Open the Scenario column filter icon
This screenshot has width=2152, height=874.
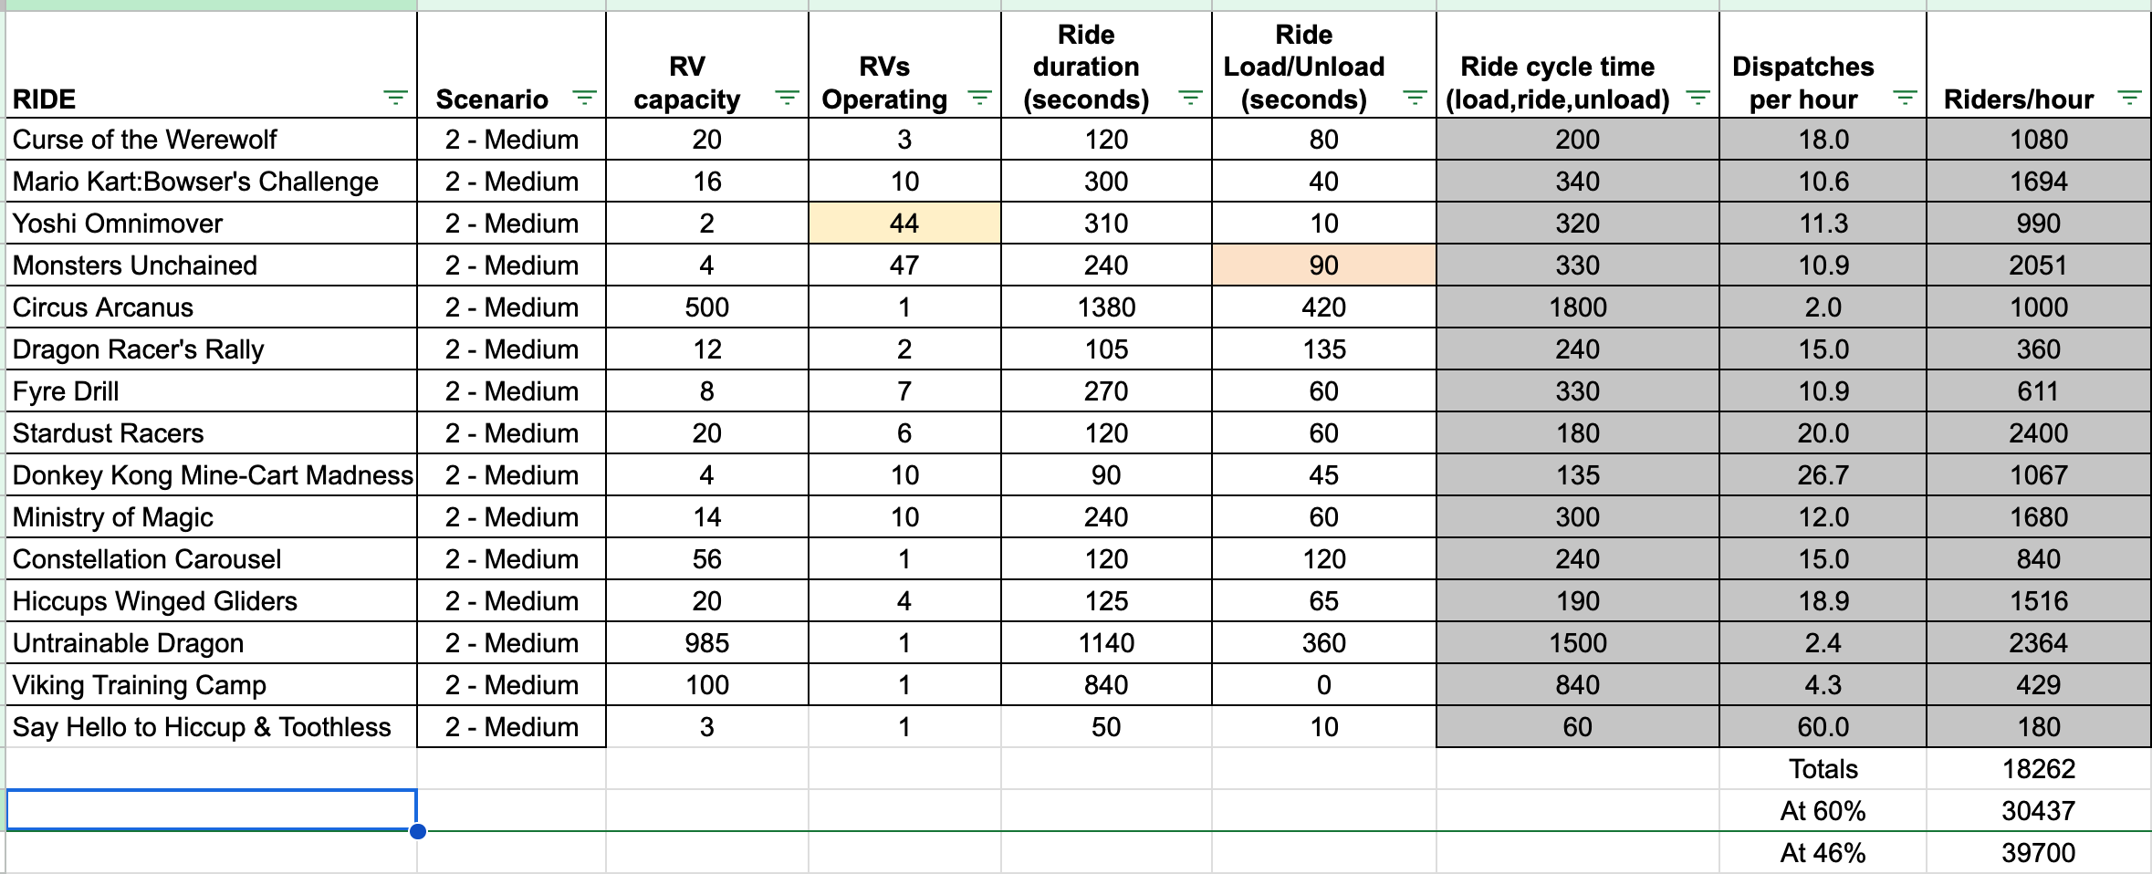coord(584,98)
